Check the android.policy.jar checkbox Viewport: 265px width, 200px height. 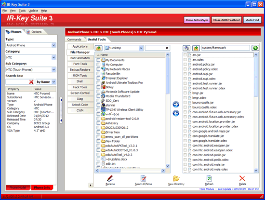click(x=185, y=64)
